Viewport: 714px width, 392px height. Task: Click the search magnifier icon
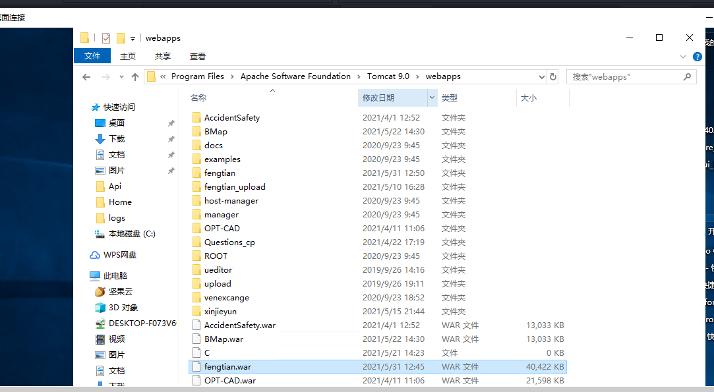687,76
